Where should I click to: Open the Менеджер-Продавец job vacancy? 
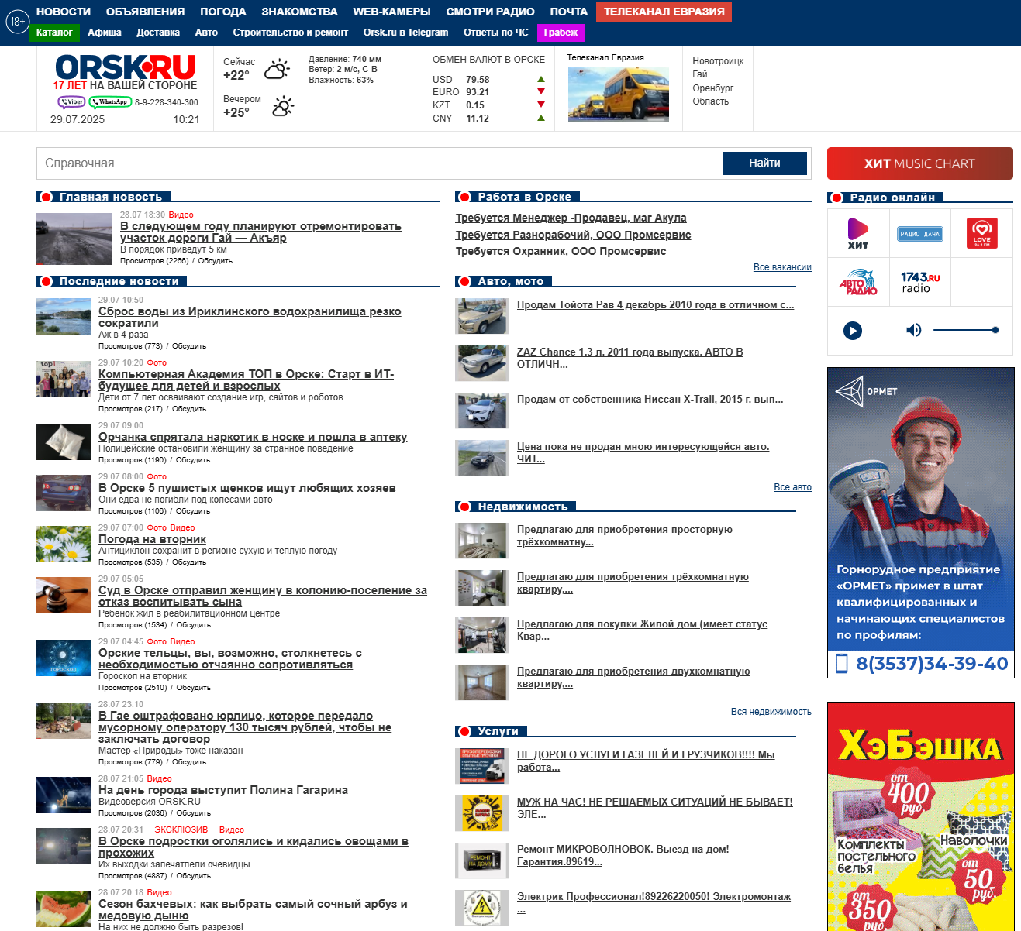[571, 218]
